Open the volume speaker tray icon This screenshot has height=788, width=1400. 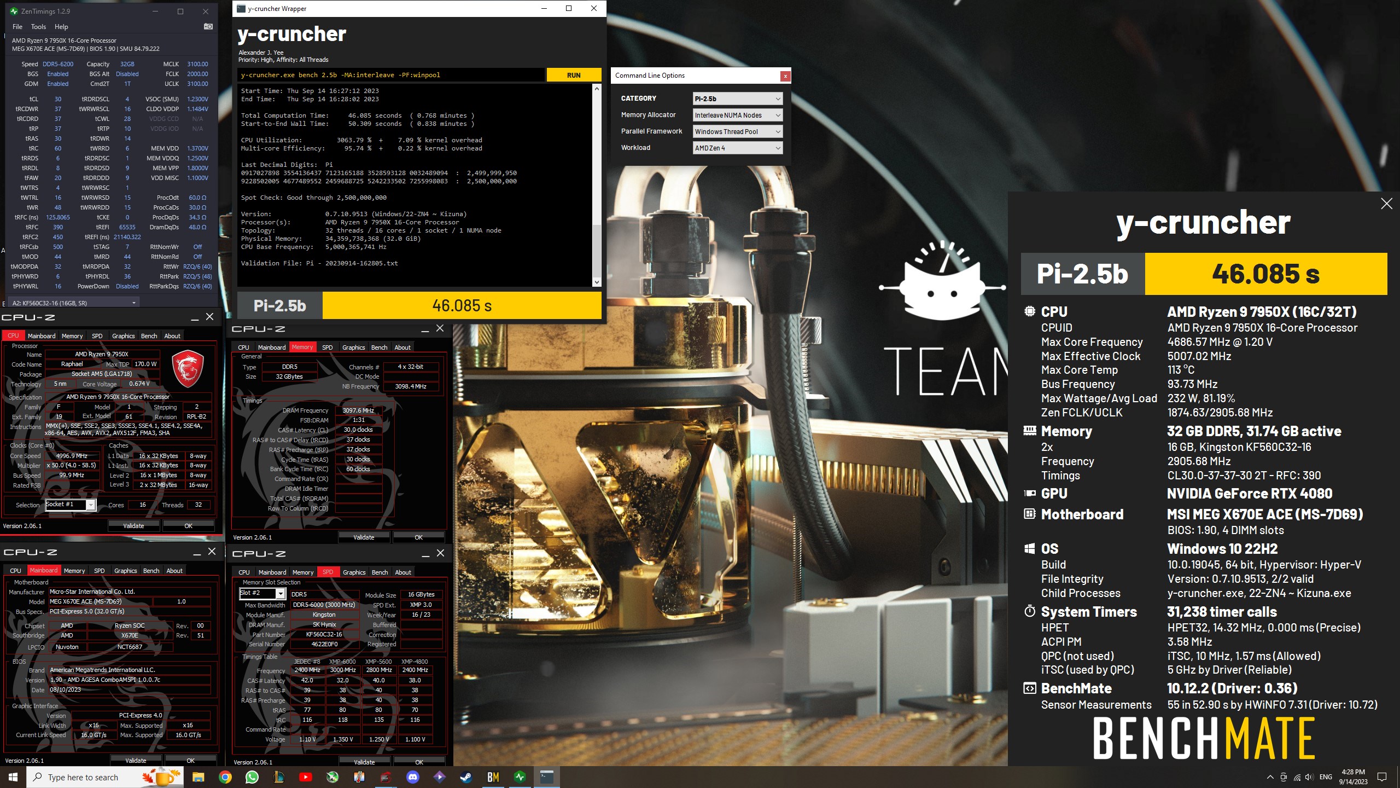click(x=1309, y=777)
